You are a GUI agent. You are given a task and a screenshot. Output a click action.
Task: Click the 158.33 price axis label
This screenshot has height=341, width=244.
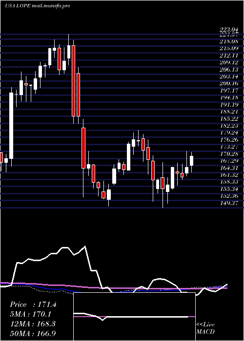(x=228, y=182)
